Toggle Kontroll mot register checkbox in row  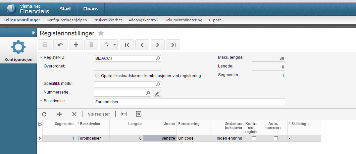[x=254, y=138]
